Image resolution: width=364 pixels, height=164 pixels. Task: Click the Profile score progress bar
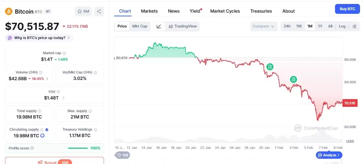(x=78, y=148)
